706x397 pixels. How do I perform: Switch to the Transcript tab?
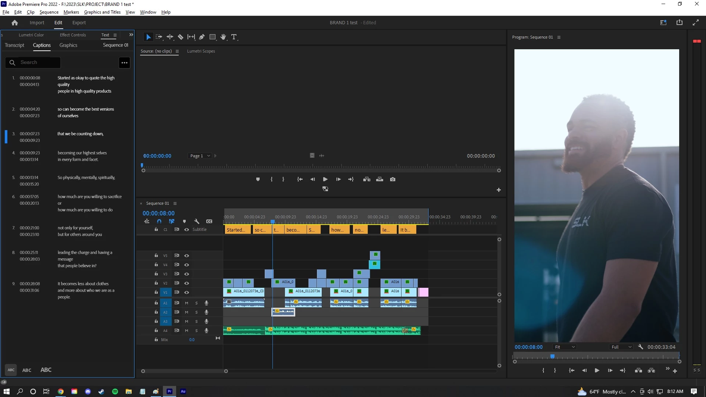[14, 45]
